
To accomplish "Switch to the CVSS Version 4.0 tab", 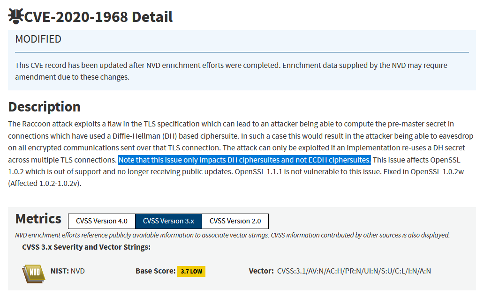I will point(102,221).
